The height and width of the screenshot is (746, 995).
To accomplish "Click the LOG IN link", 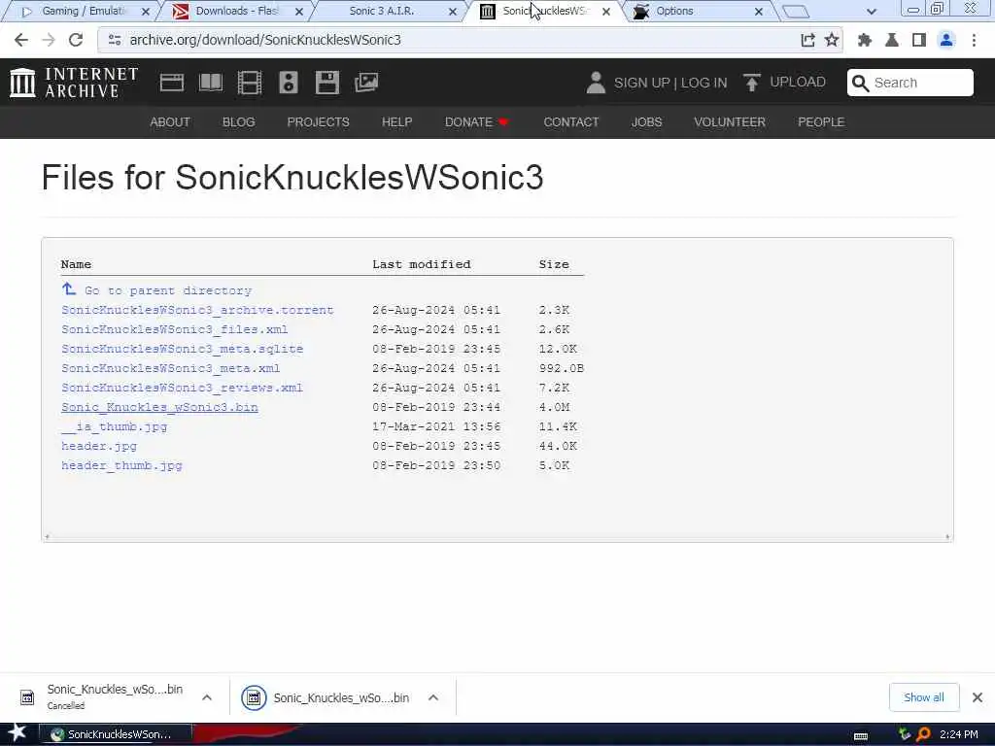I will (x=703, y=84).
